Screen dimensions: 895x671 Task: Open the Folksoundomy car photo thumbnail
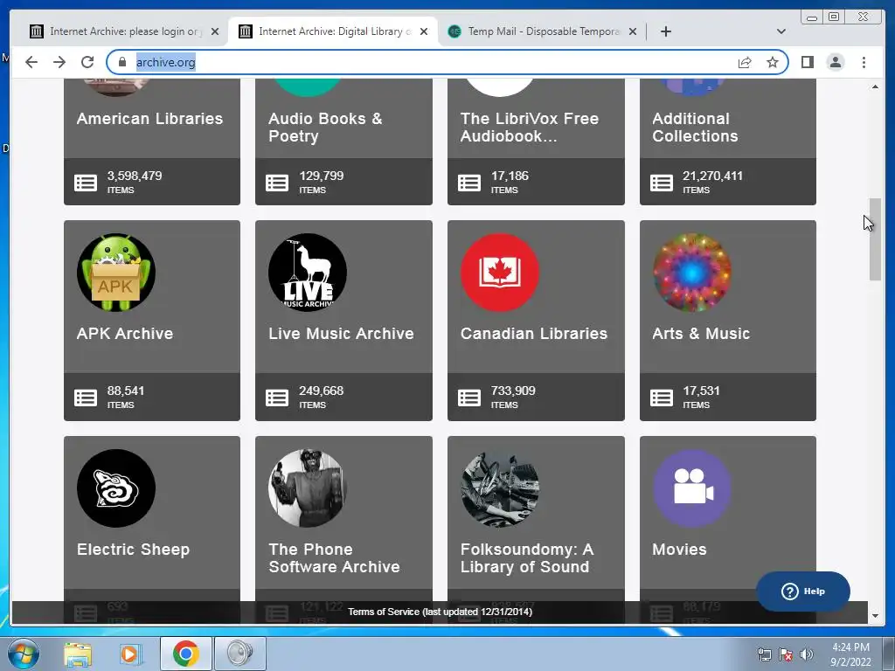point(499,488)
